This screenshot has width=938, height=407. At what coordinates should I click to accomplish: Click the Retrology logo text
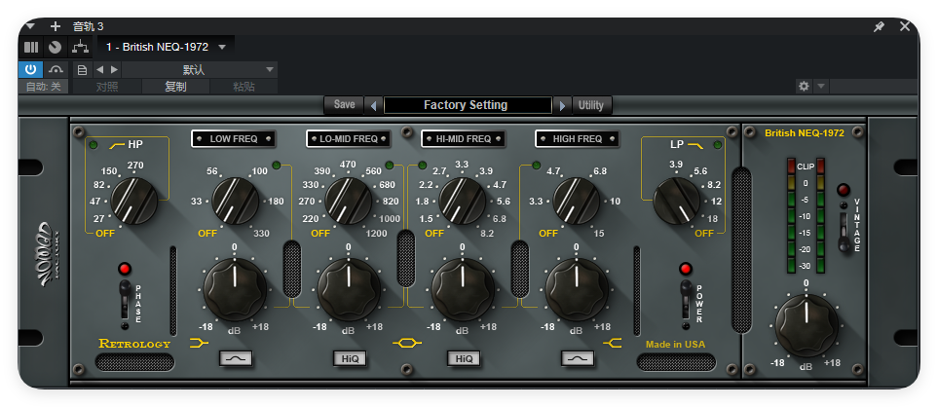(134, 344)
